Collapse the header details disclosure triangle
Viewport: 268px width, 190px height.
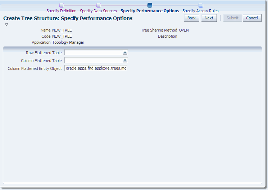tap(6, 25)
